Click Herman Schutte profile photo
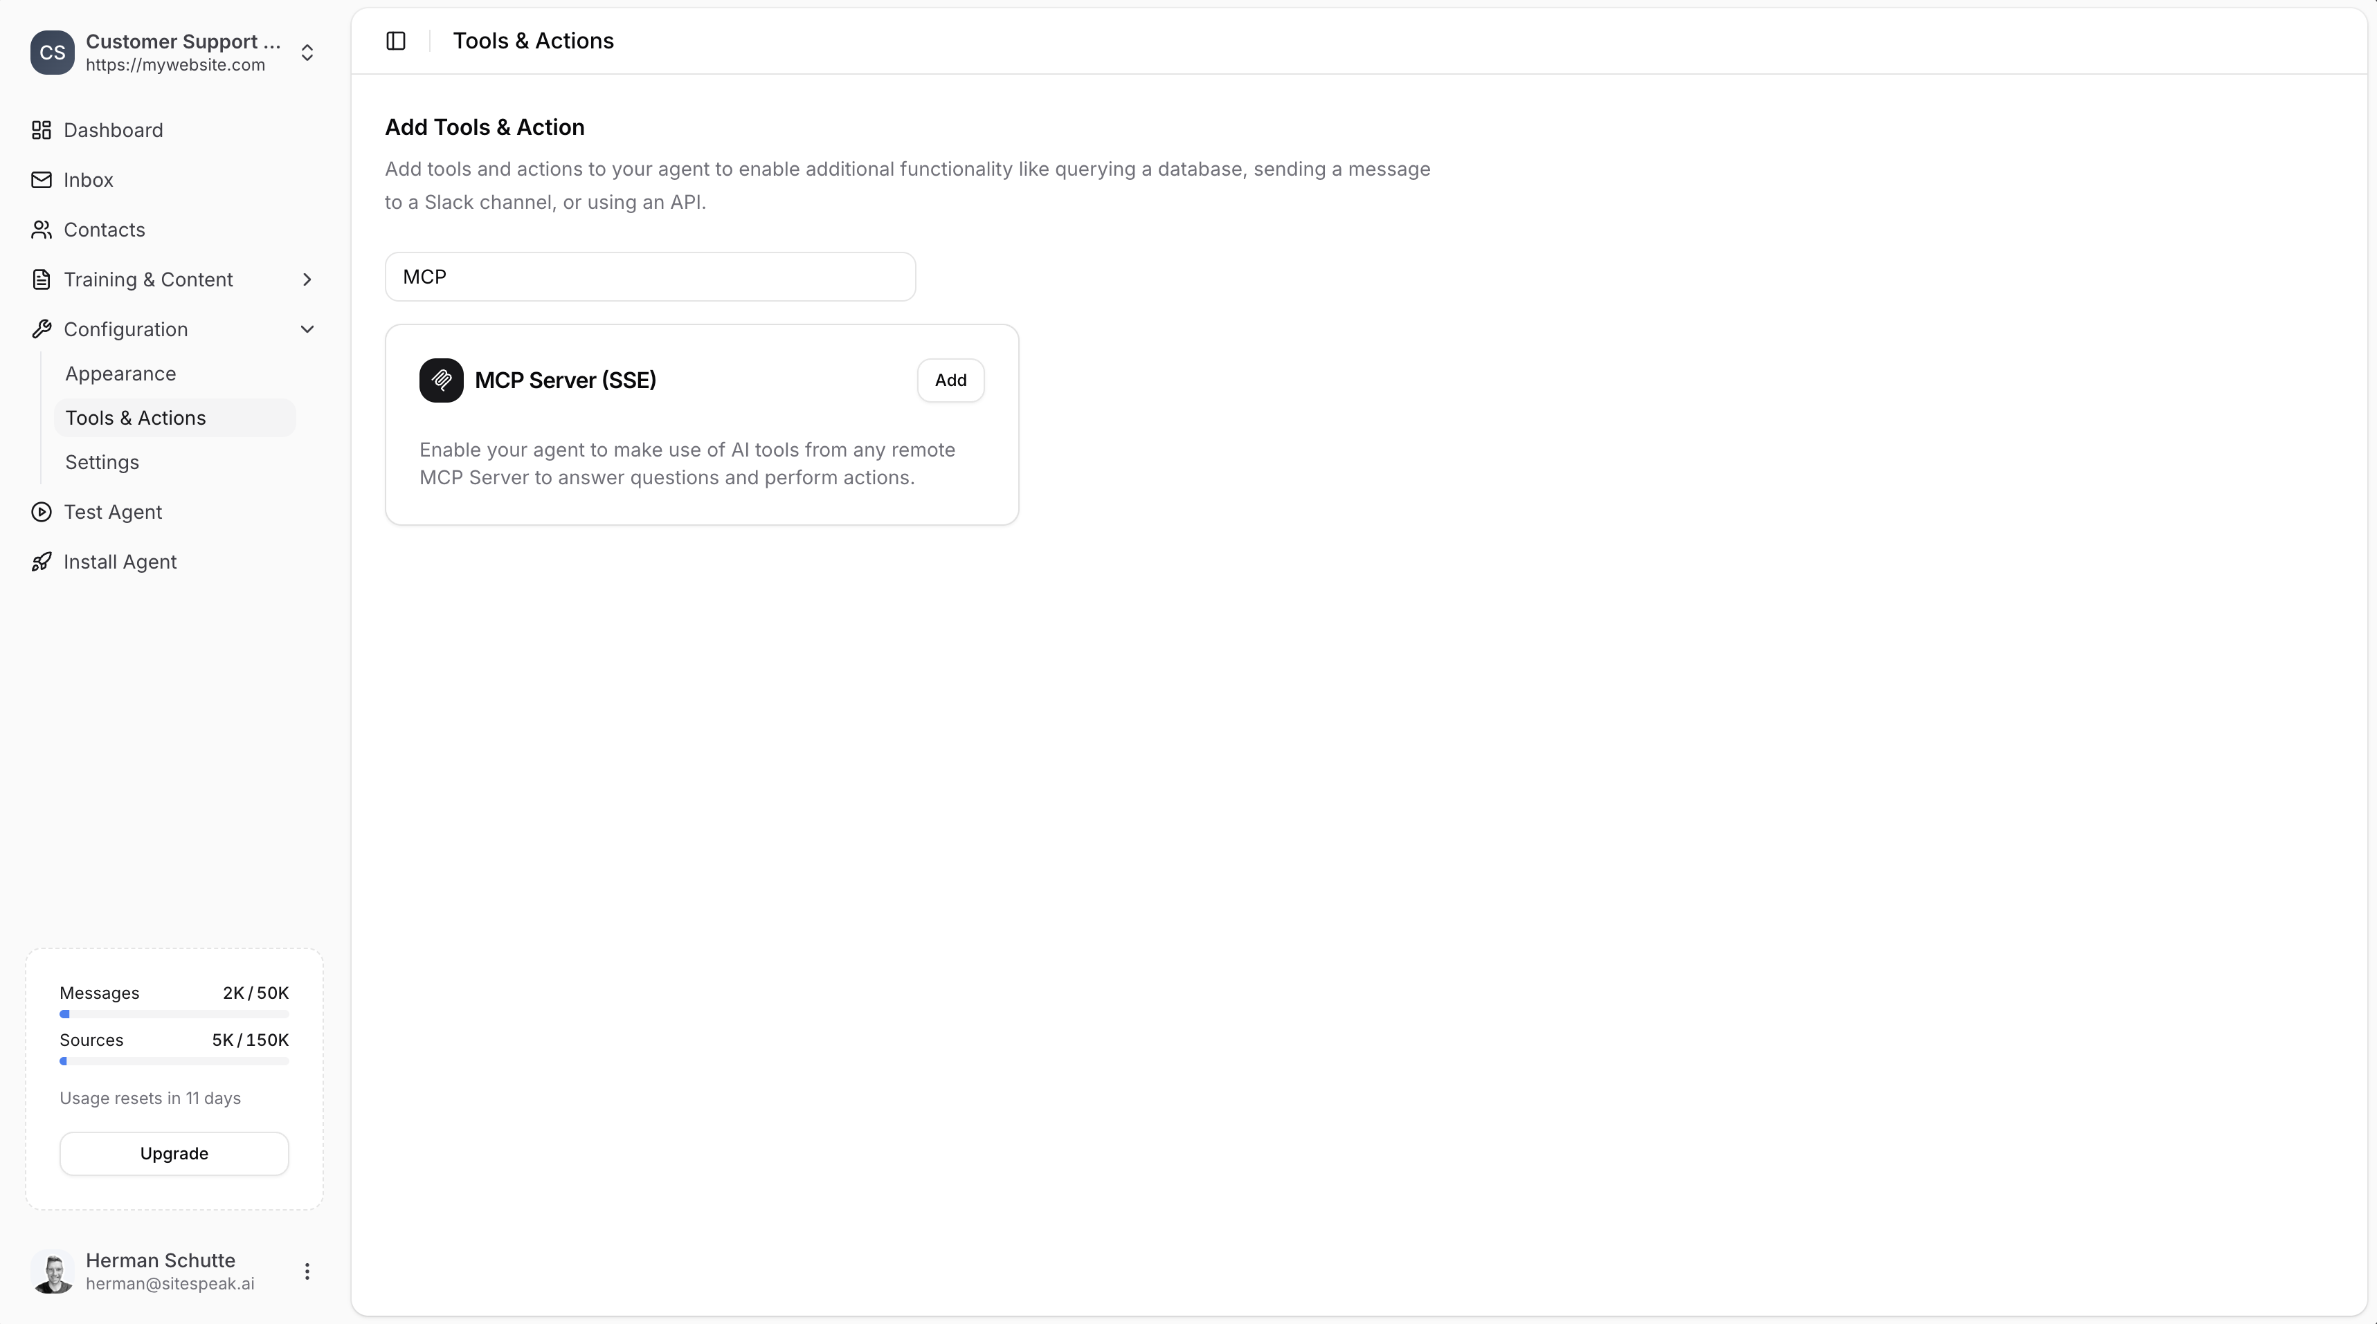This screenshot has width=2377, height=1324. pyautogui.click(x=53, y=1271)
